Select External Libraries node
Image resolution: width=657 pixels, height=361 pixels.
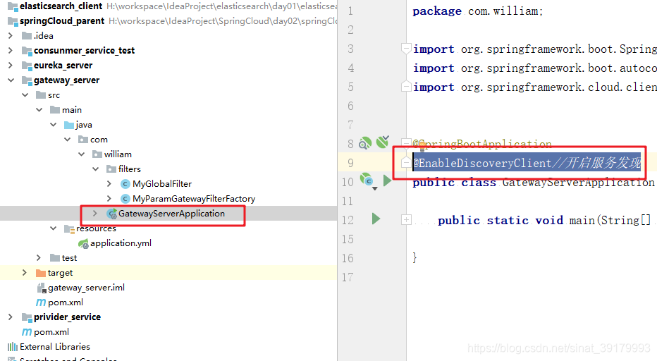pyautogui.click(x=55, y=347)
